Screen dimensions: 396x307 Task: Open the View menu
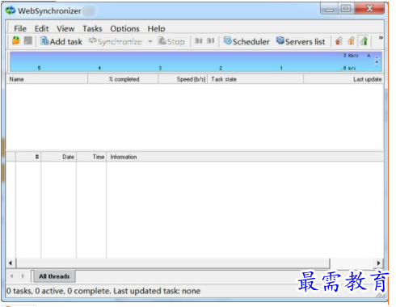pyautogui.click(x=65, y=28)
